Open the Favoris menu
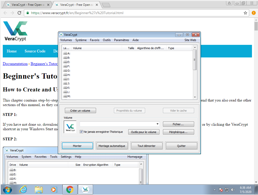The image size is (258, 195). coord(95,40)
